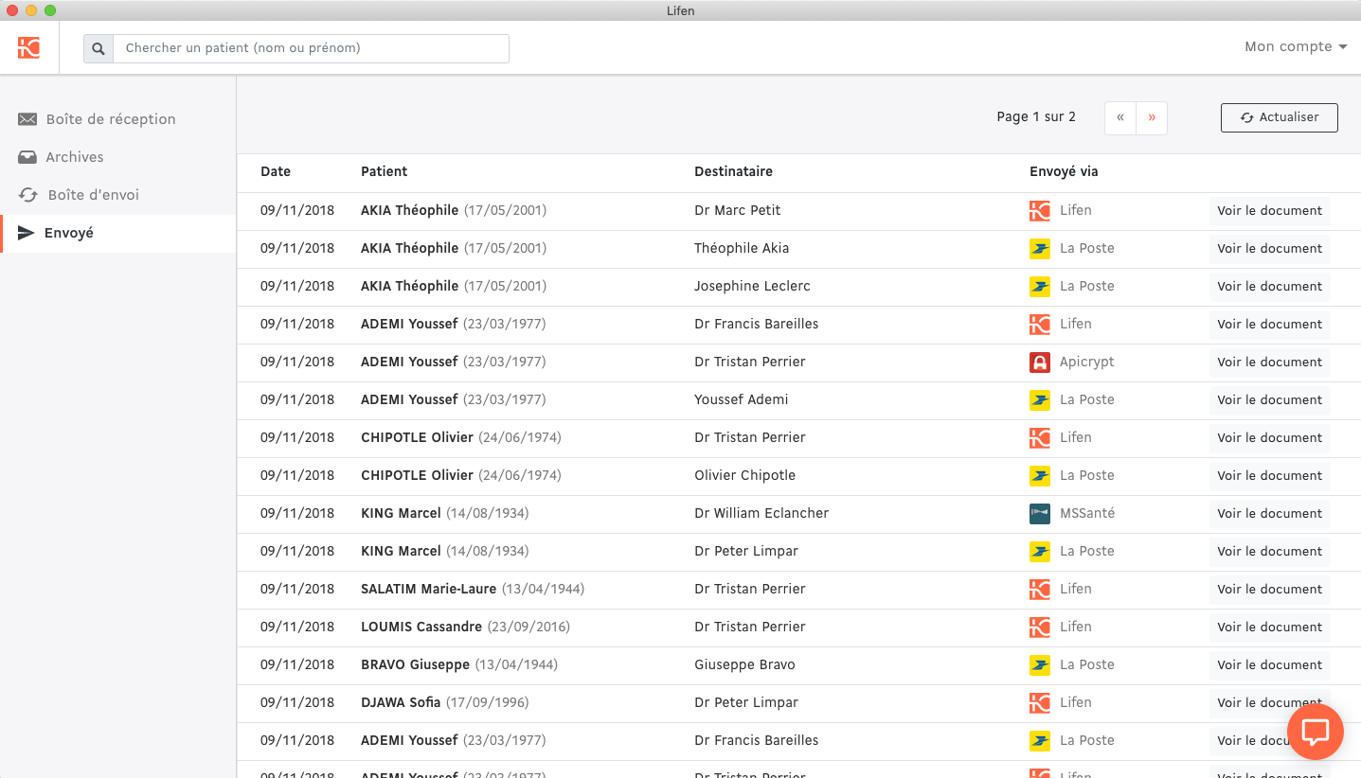
Task: Click the red Apicrypt icon
Action: pyautogui.click(x=1040, y=362)
